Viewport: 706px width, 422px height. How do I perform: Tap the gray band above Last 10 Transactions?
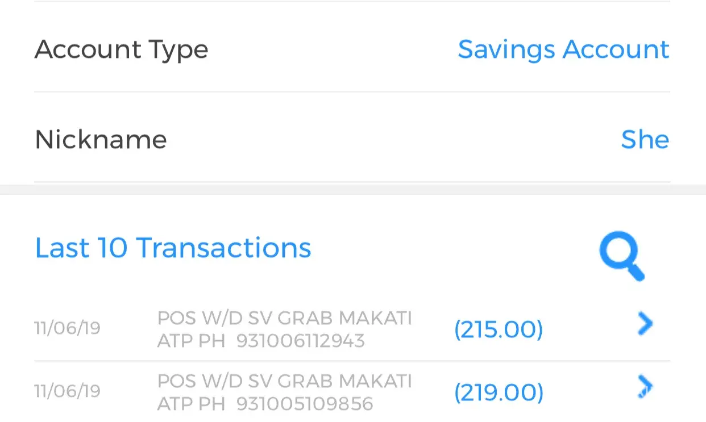point(352,189)
